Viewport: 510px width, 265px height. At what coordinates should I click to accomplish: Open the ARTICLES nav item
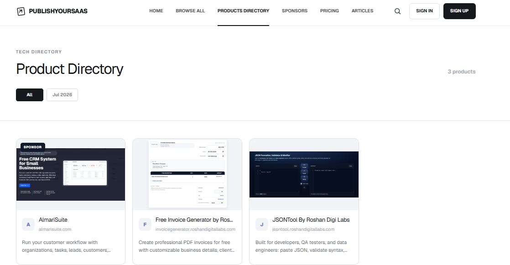[362, 11]
